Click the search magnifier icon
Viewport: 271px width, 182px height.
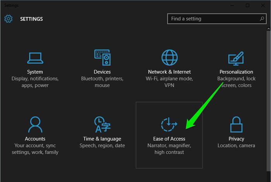pos(262,19)
